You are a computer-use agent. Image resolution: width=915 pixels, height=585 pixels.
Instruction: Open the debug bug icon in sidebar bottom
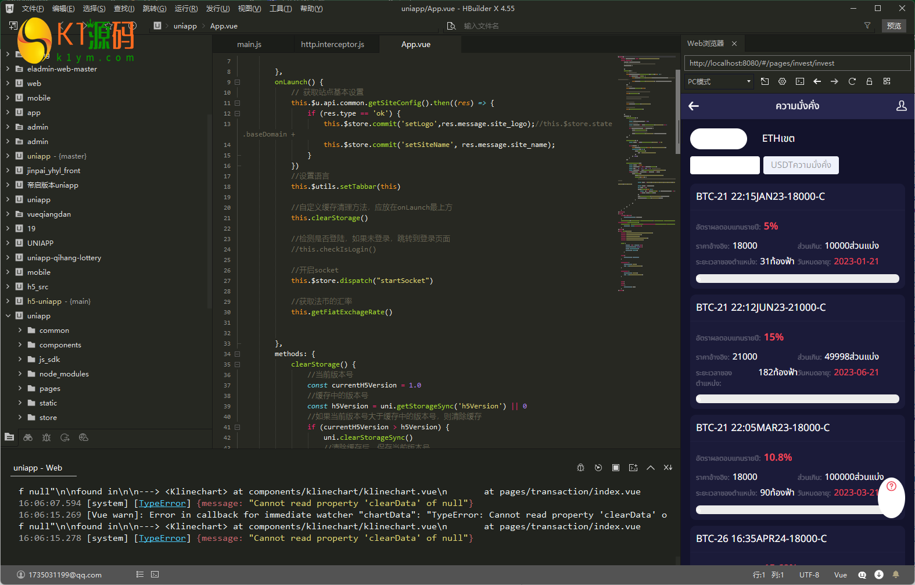coord(46,437)
